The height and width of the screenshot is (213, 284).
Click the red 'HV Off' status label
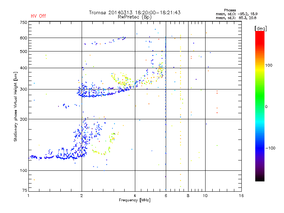click(x=38, y=16)
